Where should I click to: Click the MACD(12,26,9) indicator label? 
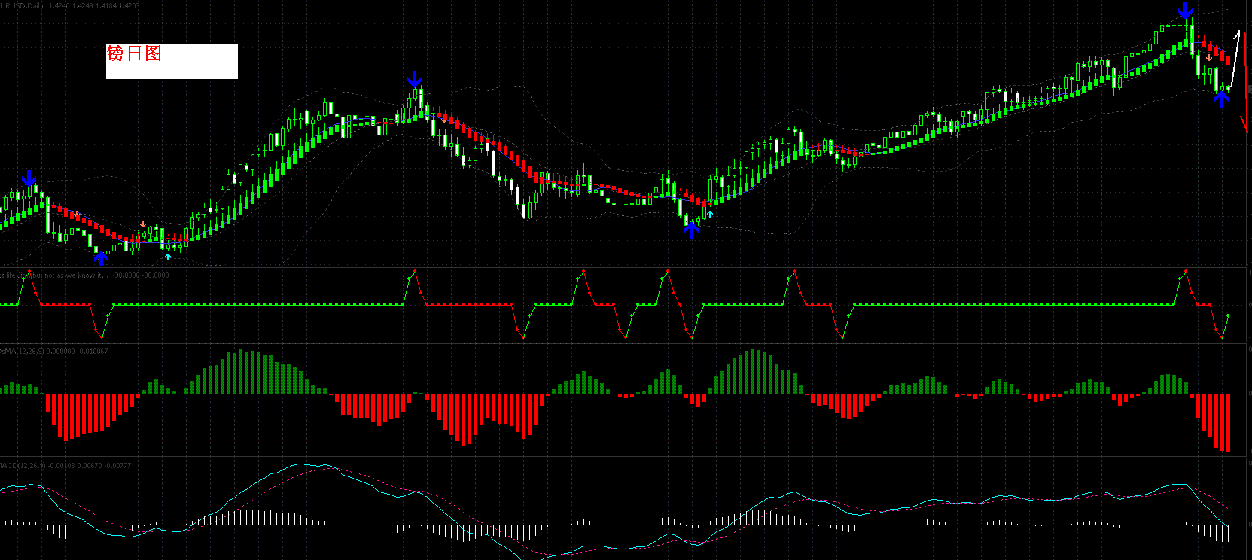[23, 466]
